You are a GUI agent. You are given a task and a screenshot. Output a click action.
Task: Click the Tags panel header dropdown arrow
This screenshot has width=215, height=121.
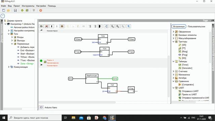213,21
